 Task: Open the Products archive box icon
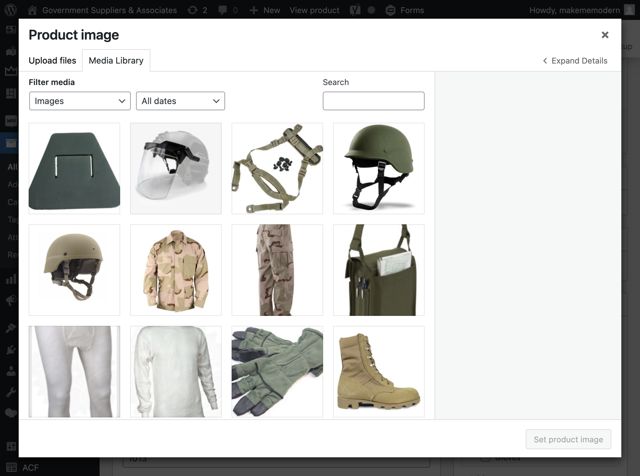click(x=11, y=143)
